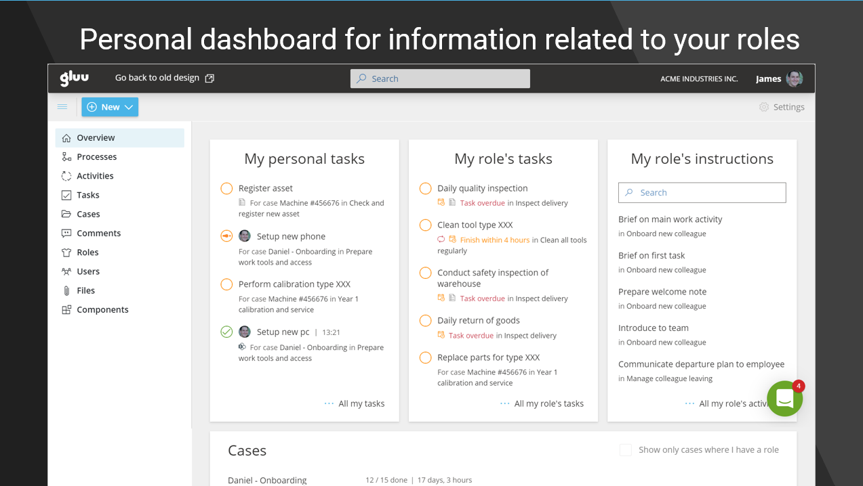This screenshot has width=863, height=486.
Task: Click the Users people icon
Action: pos(66,271)
